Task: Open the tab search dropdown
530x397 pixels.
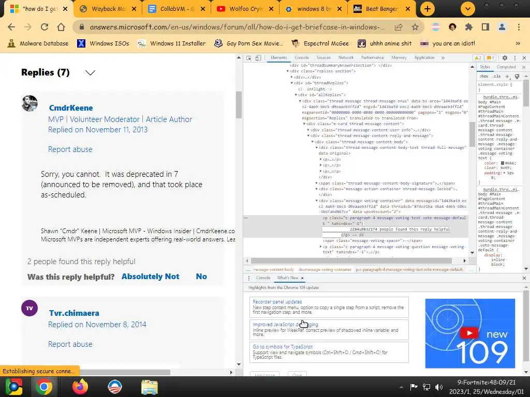Action: click(468, 9)
